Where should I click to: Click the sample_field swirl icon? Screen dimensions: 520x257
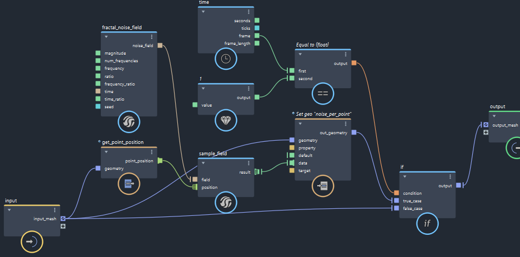(x=226, y=202)
